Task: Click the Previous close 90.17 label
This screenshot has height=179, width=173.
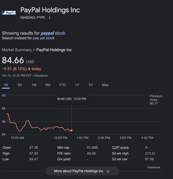Action: pyautogui.click(x=156, y=100)
